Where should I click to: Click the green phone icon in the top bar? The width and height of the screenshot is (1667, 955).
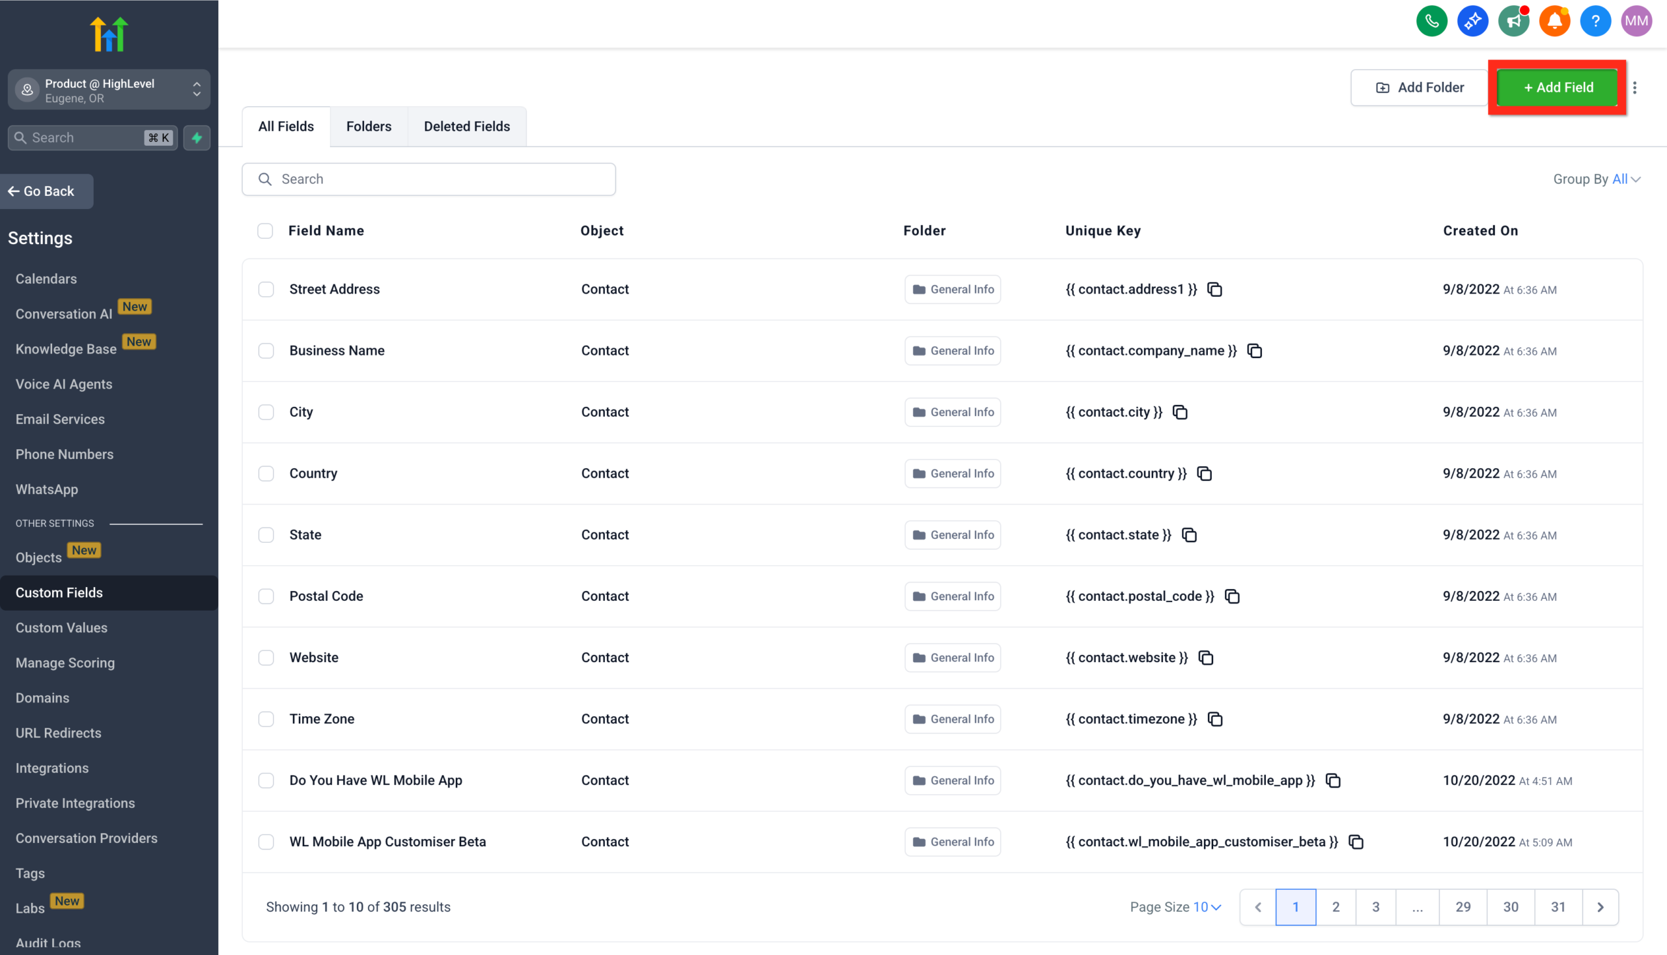pyautogui.click(x=1431, y=21)
